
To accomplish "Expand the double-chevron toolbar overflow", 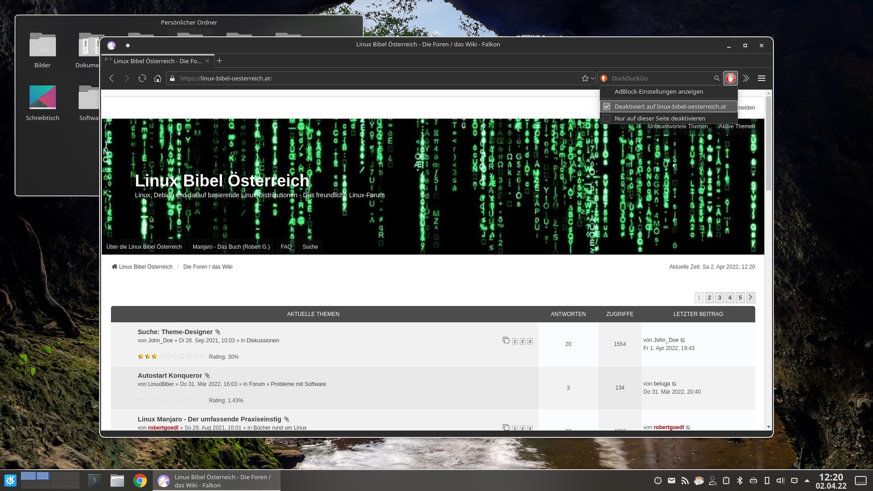I will point(746,78).
